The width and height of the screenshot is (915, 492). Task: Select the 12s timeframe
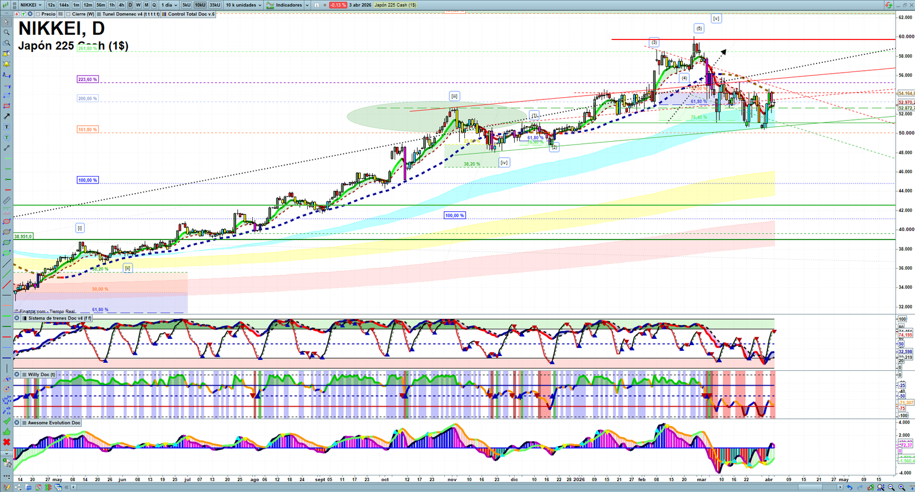[51, 5]
